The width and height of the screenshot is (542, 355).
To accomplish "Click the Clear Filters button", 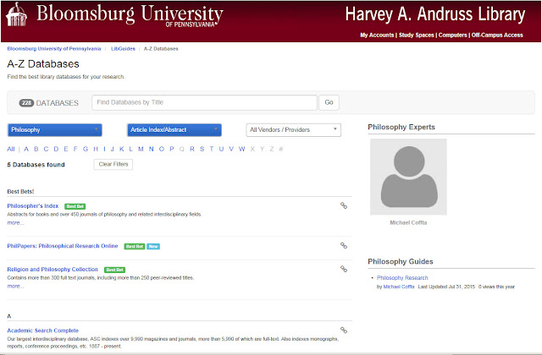I will click(x=113, y=164).
